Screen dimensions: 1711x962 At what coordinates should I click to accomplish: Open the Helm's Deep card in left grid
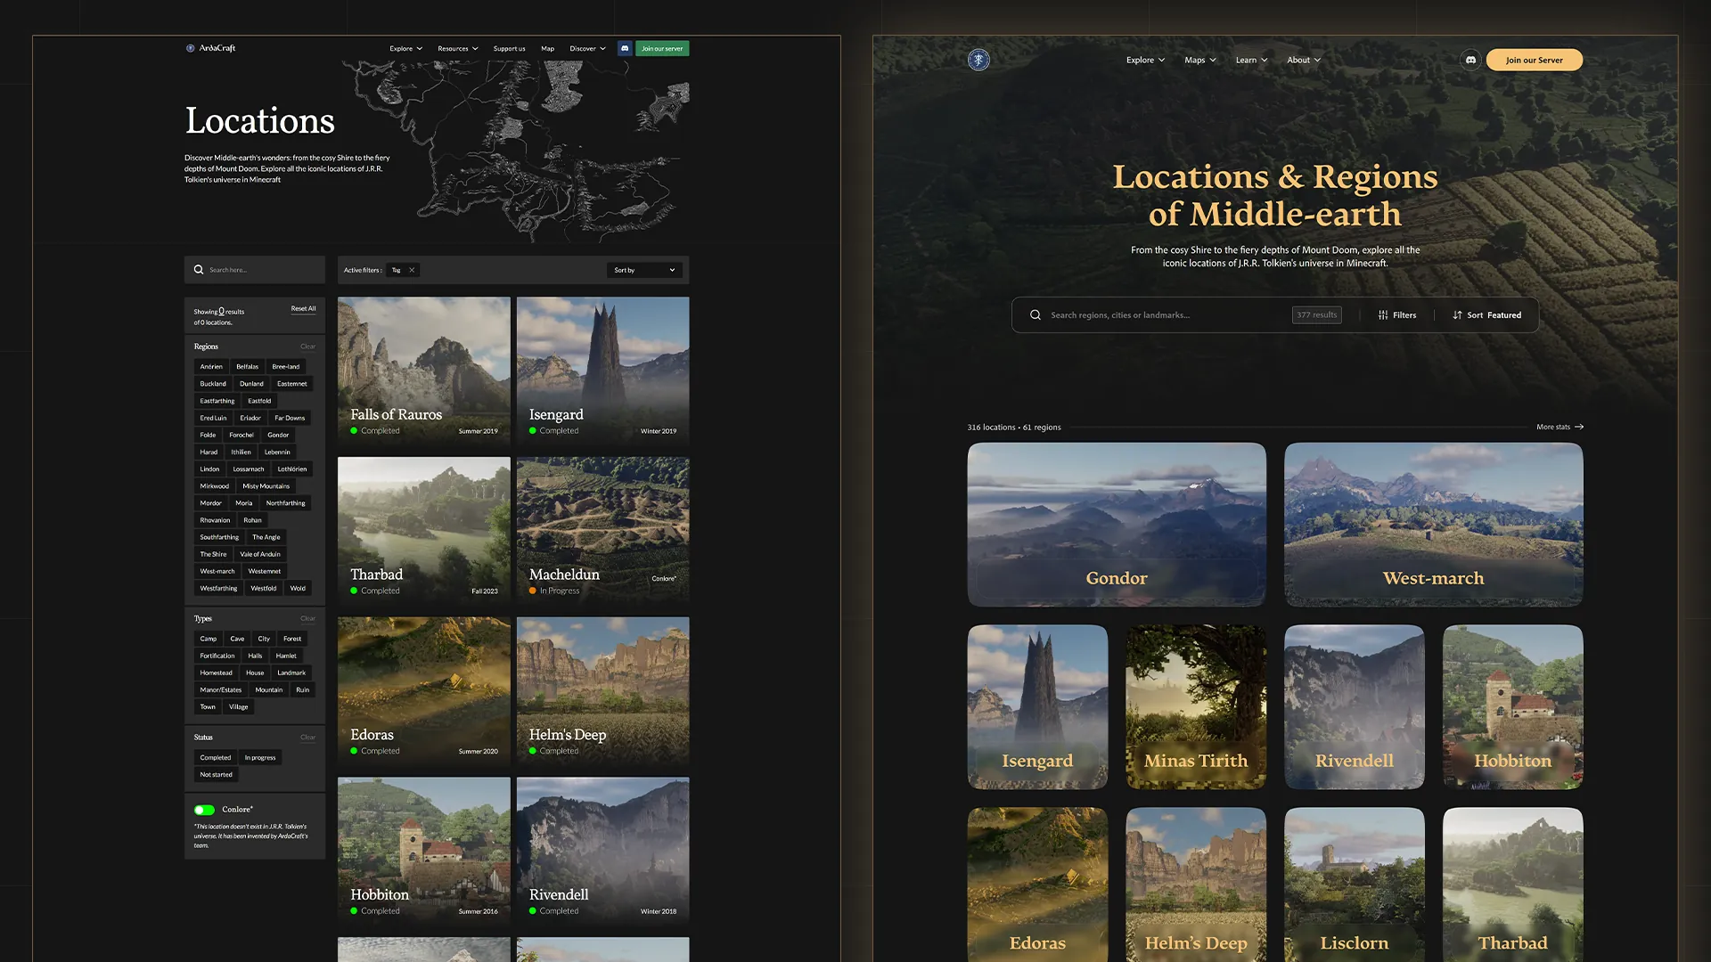[x=602, y=689]
